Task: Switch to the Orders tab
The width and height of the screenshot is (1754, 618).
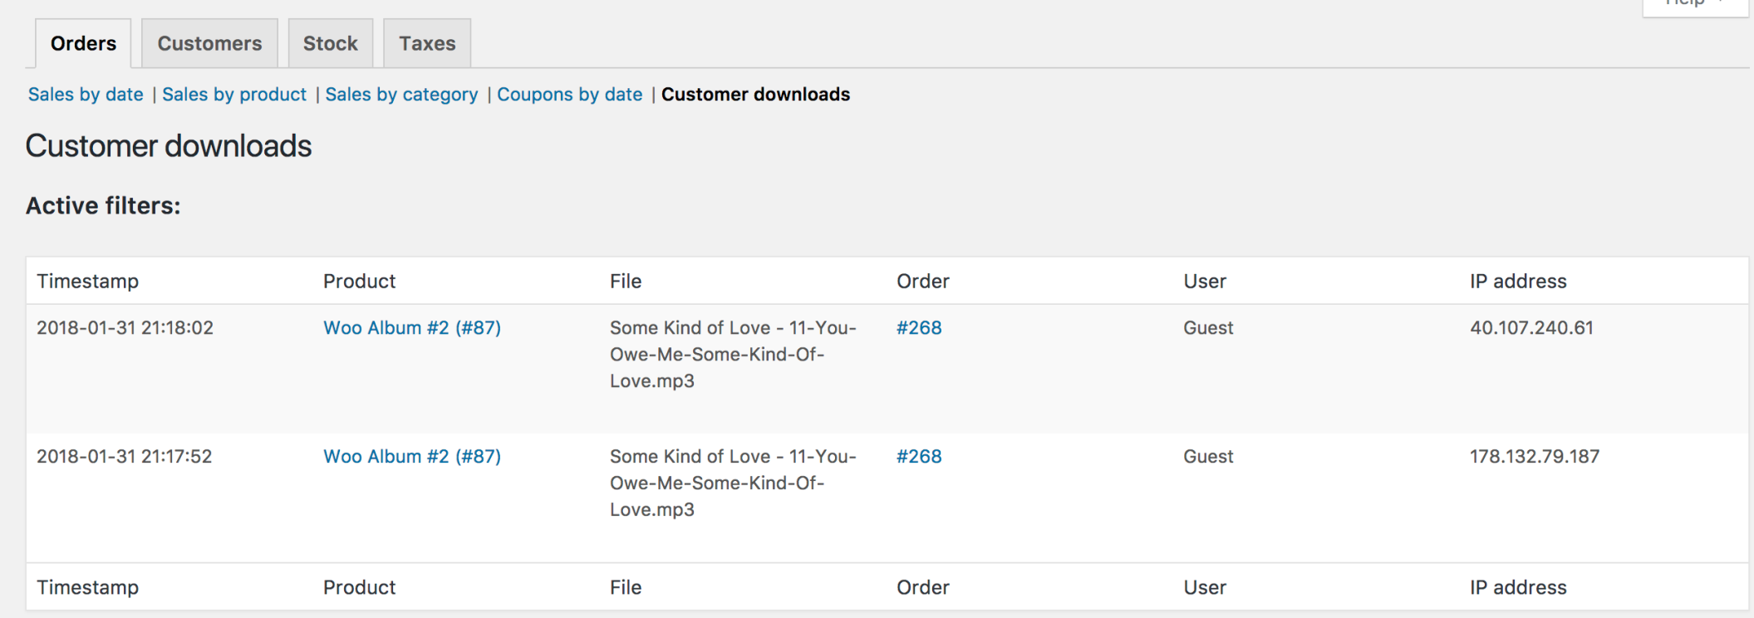Action: coord(83,43)
